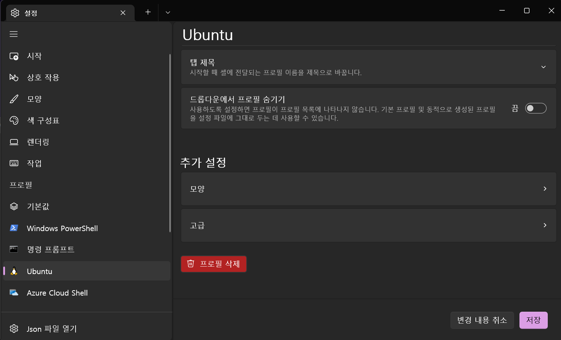Click the 저장 button
The width and height of the screenshot is (561, 340).
tap(533, 320)
